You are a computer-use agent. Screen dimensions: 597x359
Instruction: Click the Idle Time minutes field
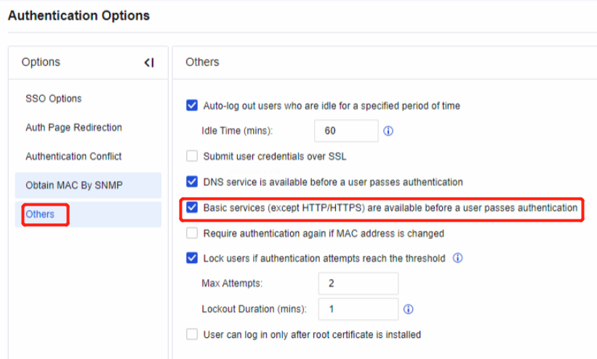point(346,131)
